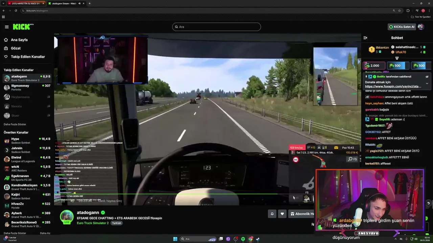
Task: Click the Abonelik subscribe button
Action: click(x=302, y=214)
